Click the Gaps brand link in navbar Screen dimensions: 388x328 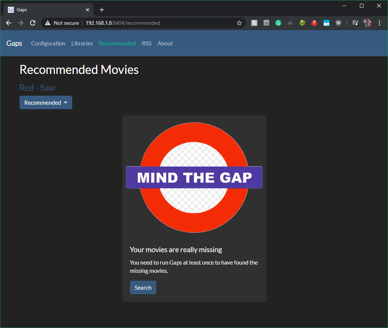click(x=14, y=43)
